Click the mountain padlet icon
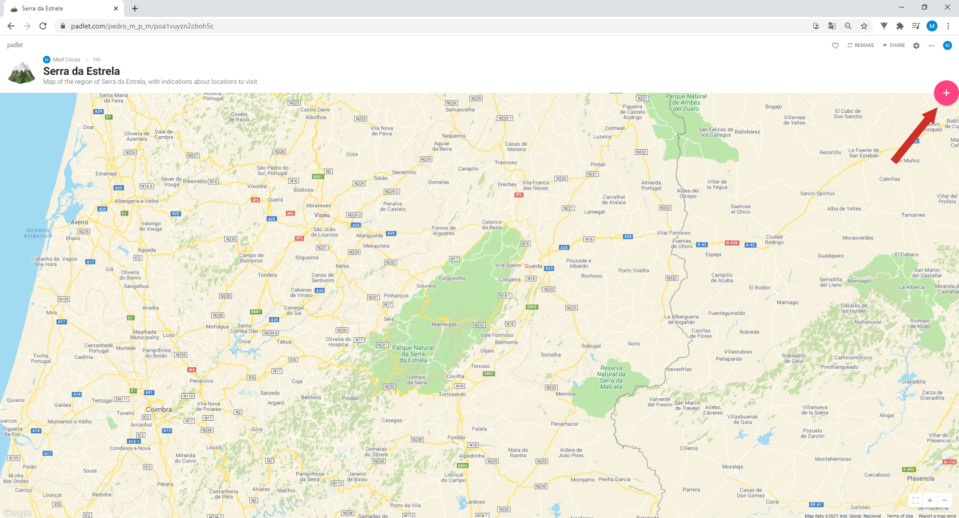The width and height of the screenshot is (959, 518). pyautogui.click(x=21, y=73)
